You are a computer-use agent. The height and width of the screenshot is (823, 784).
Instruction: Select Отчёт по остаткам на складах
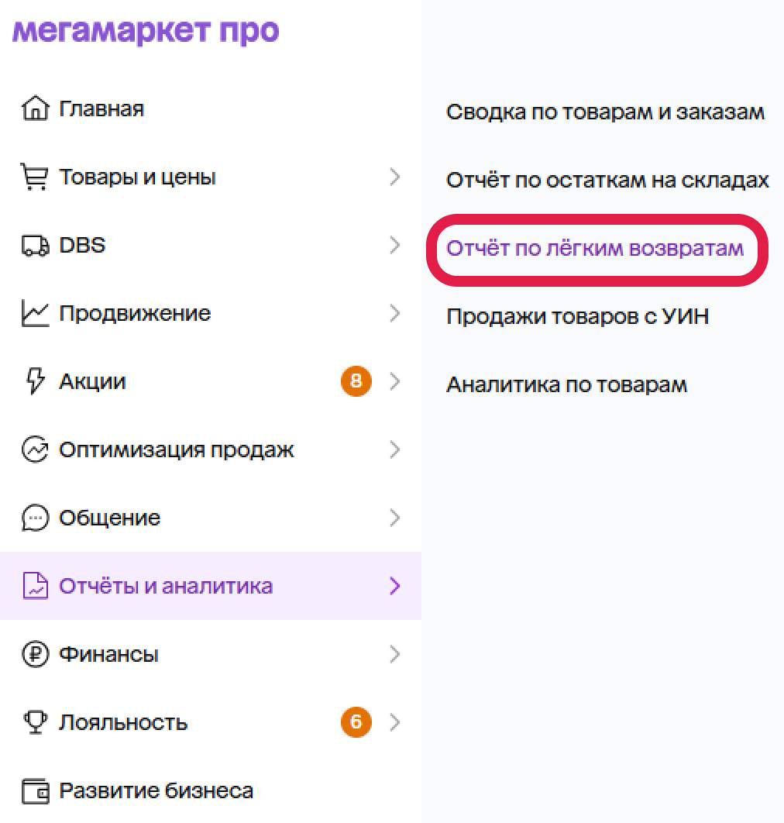click(607, 180)
